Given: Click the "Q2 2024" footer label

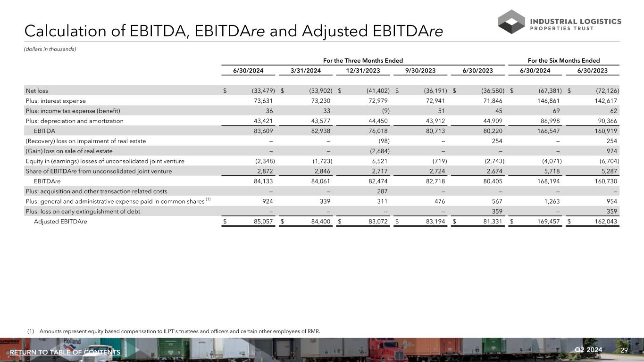Looking at the screenshot, I should click(x=588, y=350).
